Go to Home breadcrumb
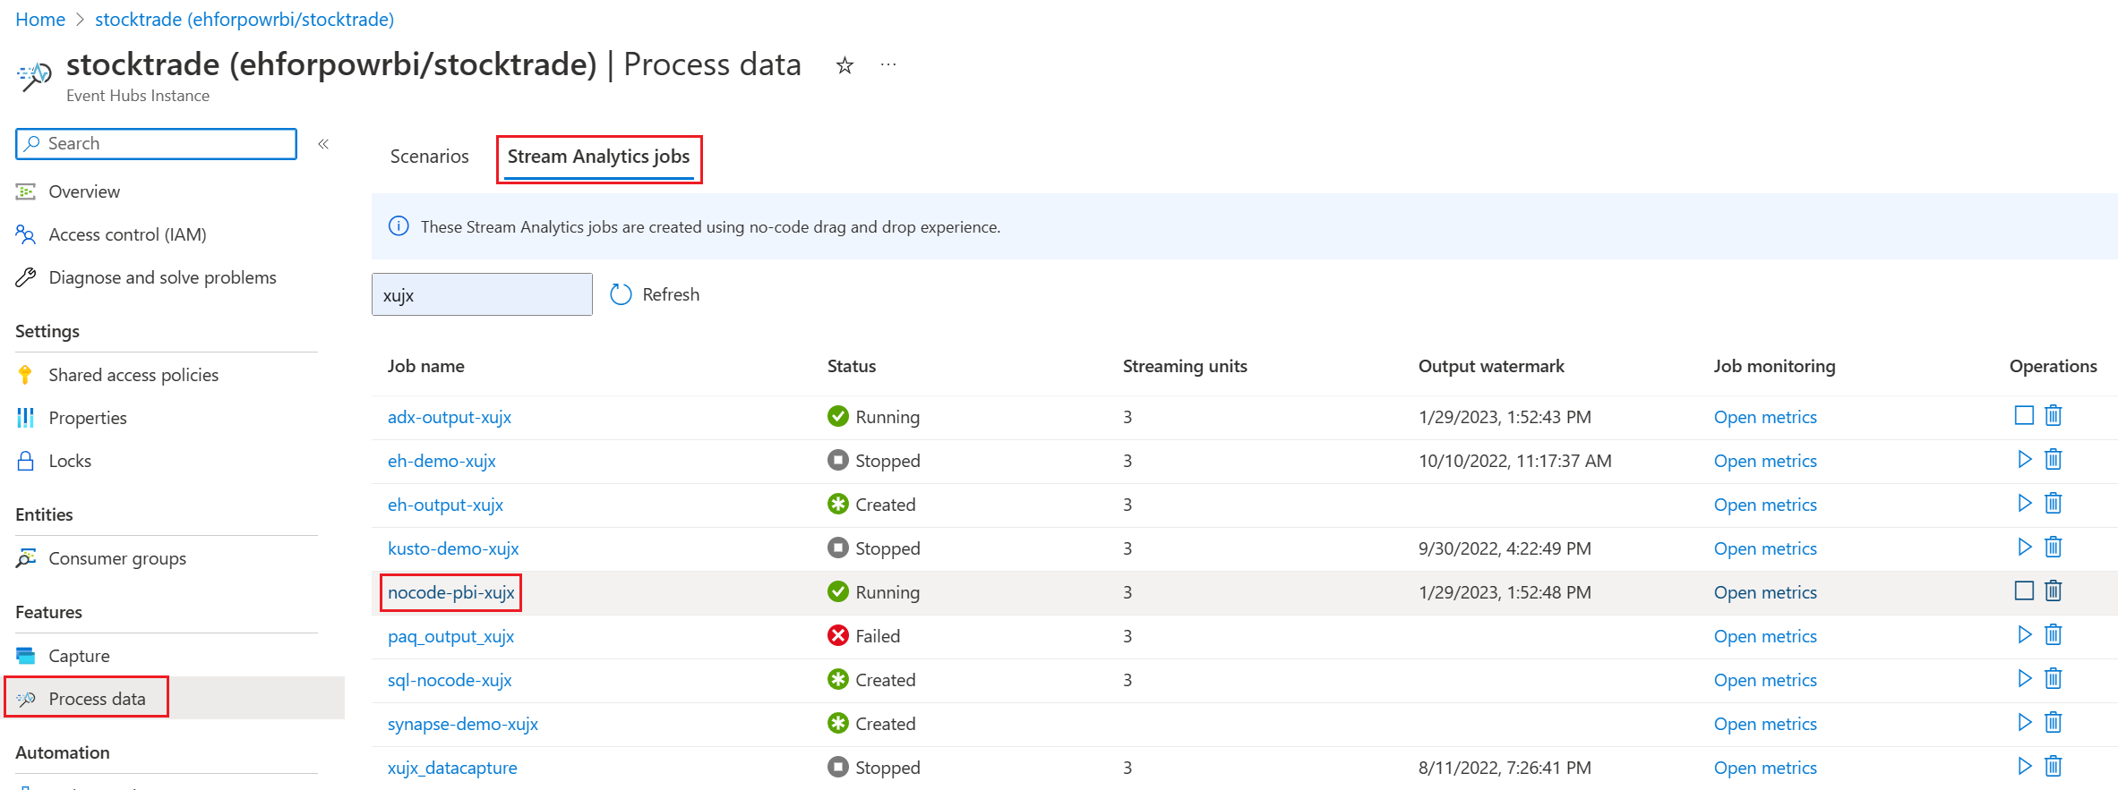 [40, 20]
